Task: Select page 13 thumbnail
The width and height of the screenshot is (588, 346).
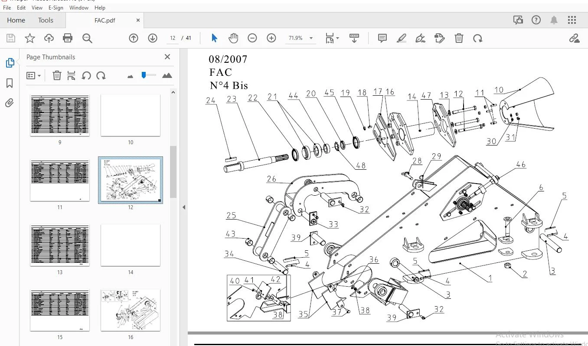Action: (60, 245)
